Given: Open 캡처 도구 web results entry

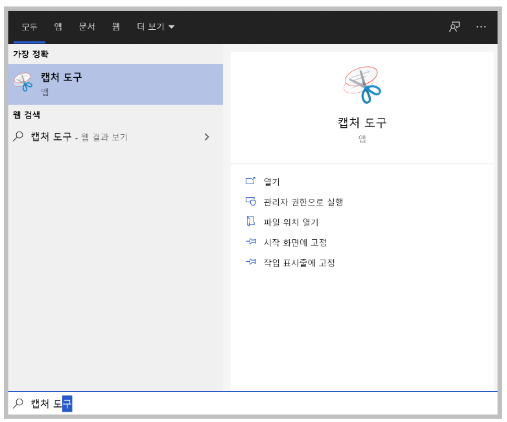Looking at the screenshot, I should coord(115,137).
